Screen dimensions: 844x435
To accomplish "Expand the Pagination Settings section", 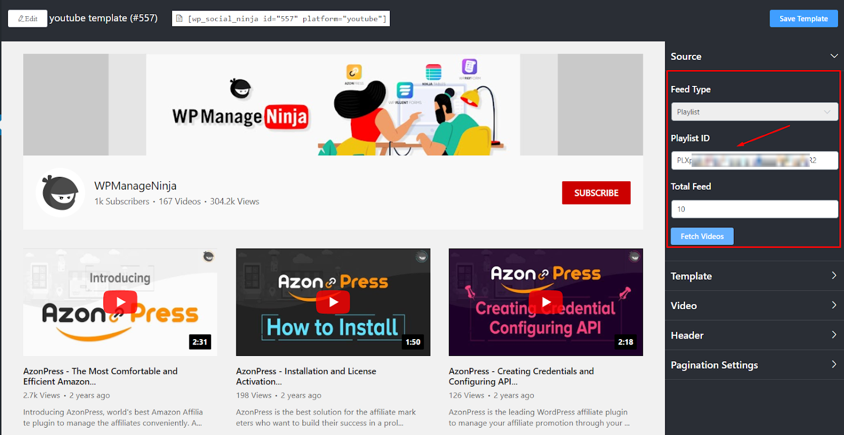I will [754, 364].
